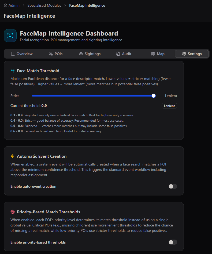Viewport: 212px width, 254px height.
Task: Click the Lenient status badge
Action: point(169,106)
